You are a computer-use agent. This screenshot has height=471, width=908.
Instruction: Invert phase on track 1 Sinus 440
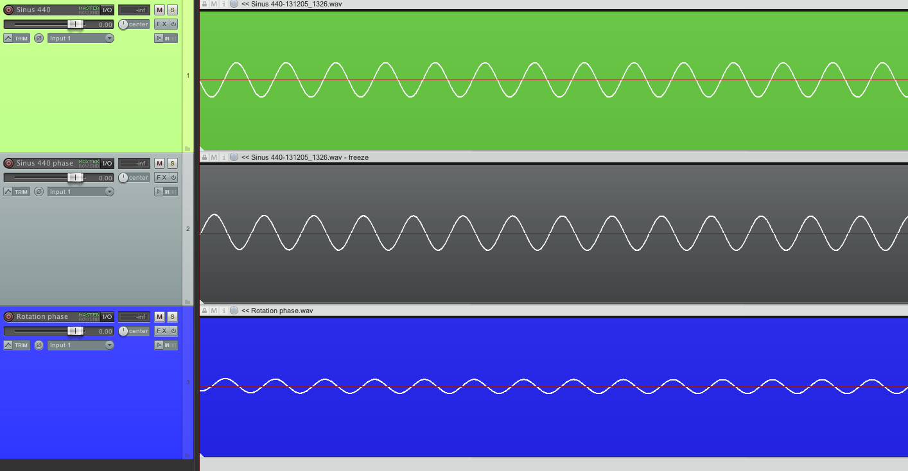pyautogui.click(x=39, y=39)
